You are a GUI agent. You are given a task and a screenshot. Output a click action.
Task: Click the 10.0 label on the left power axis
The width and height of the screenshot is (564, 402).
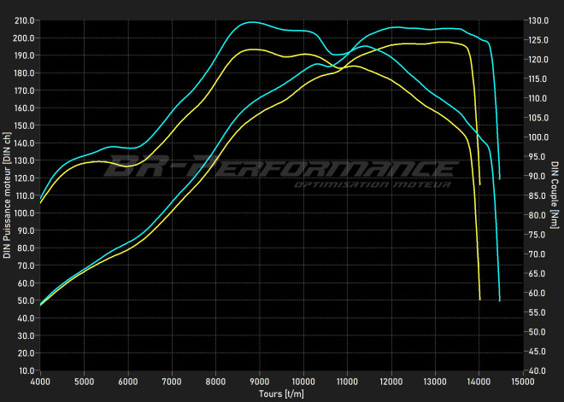26,371
